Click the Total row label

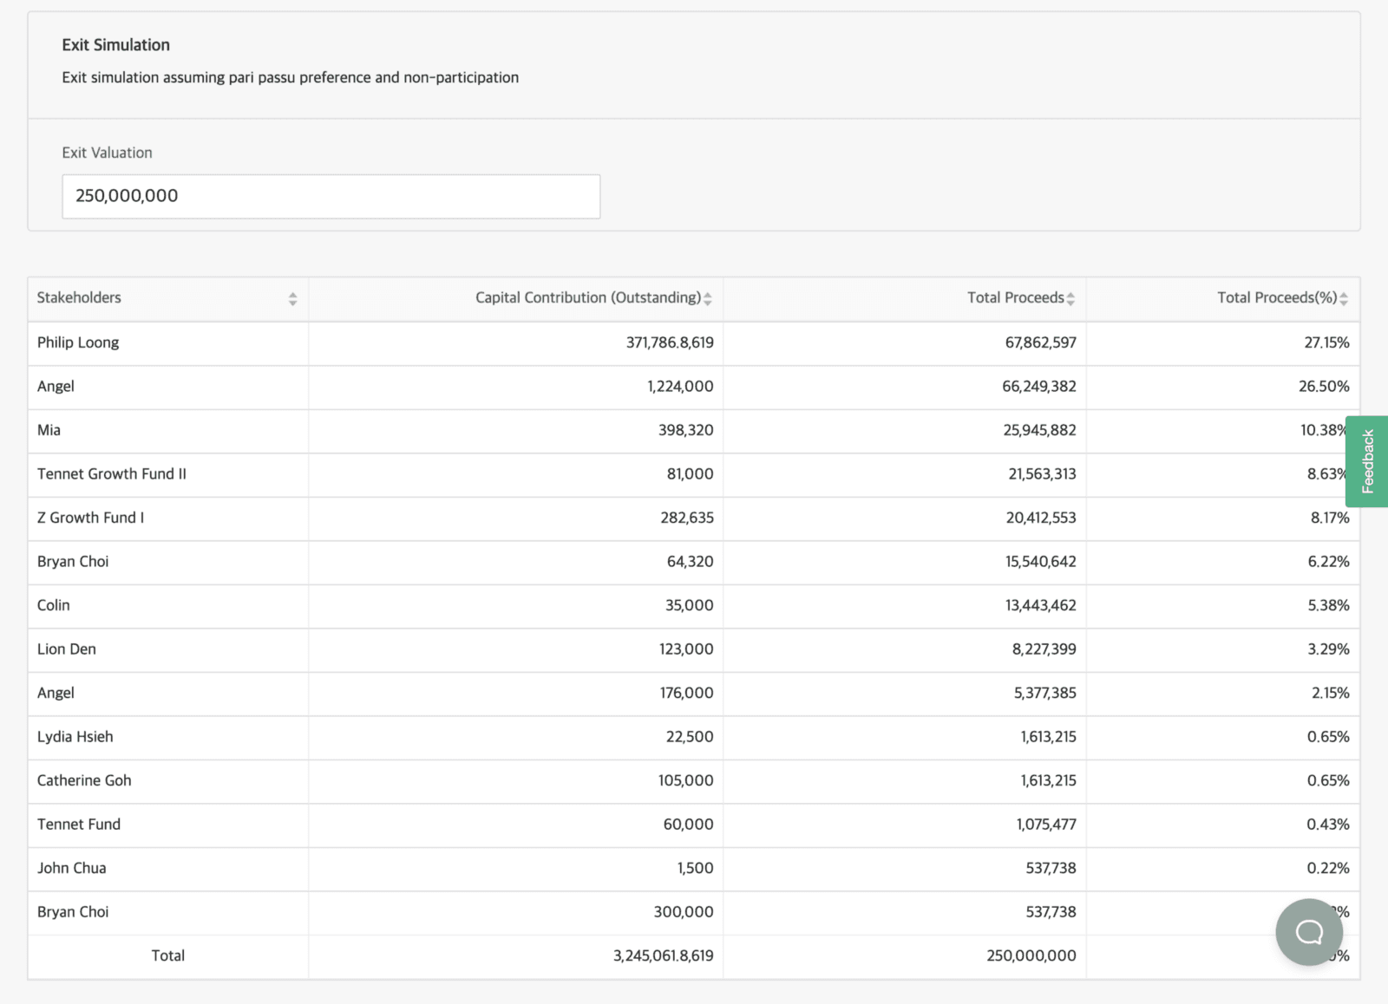point(167,955)
